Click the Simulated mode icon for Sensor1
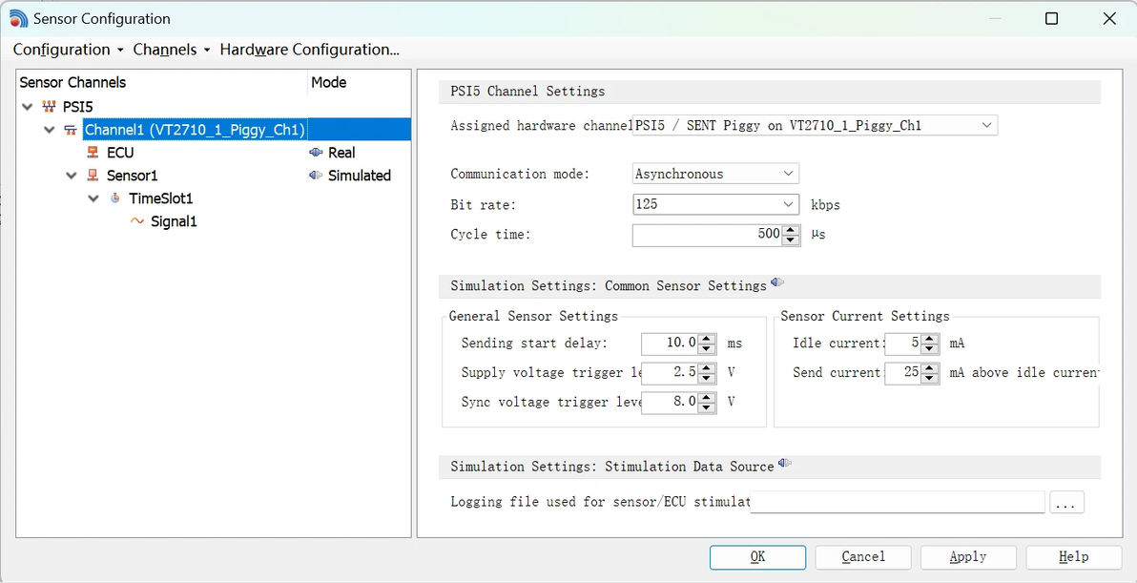The image size is (1137, 583). (x=316, y=176)
